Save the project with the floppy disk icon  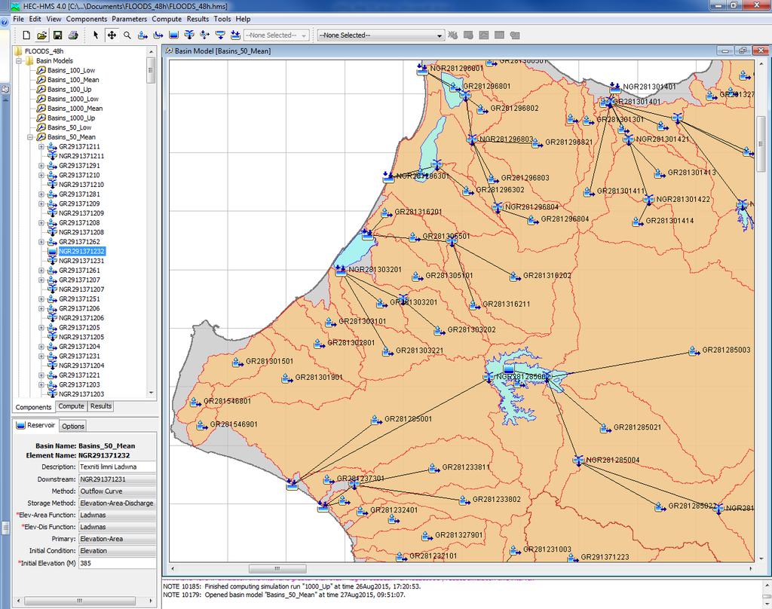pos(57,35)
